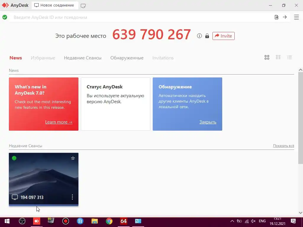Open File Explorer from taskbar

94,221
